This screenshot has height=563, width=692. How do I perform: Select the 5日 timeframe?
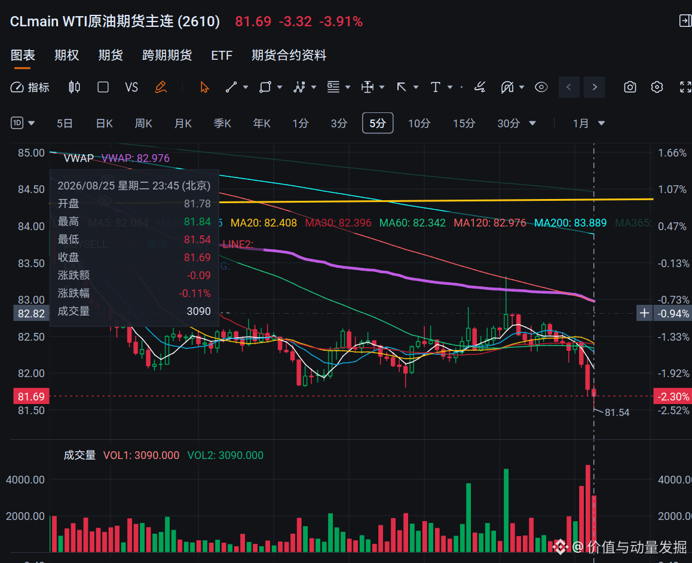click(65, 123)
